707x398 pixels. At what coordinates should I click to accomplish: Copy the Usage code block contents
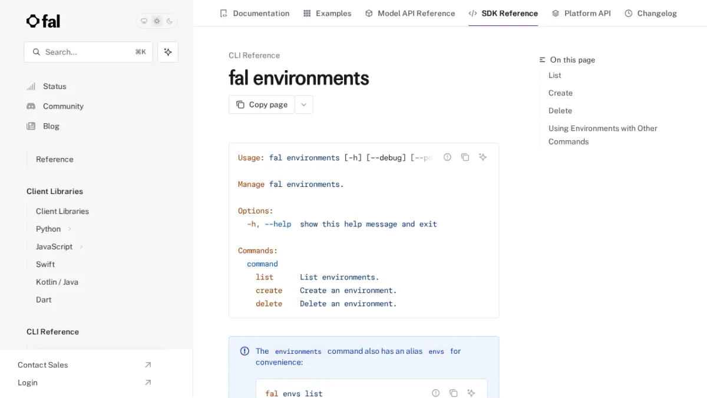coord(465,157)
